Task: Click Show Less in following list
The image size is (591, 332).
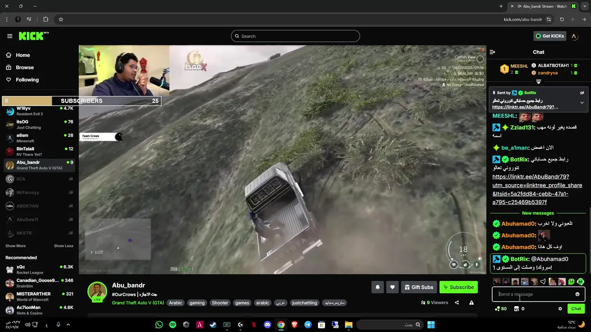Action: click(64, 246)
